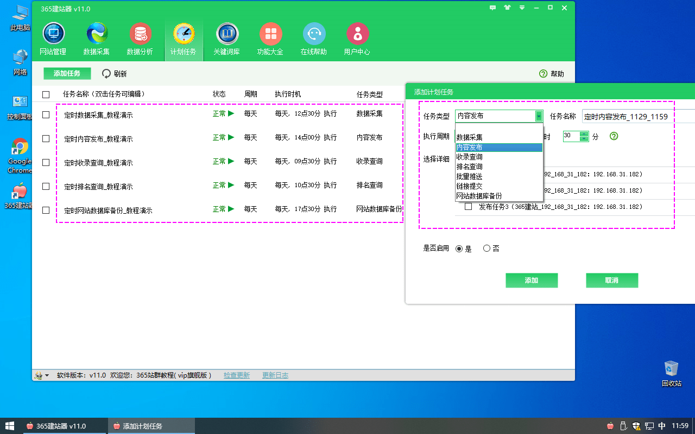Open 用户中心 in the top toolbar
Viewport: 695px width, 434px height.
click(x=357, y=40)
